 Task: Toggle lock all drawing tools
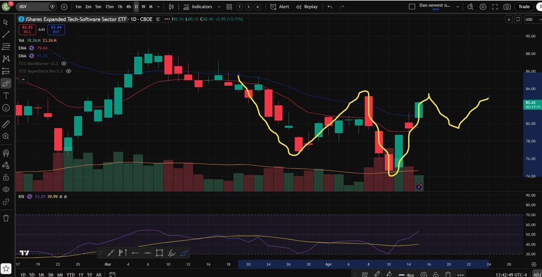point(6,177)
